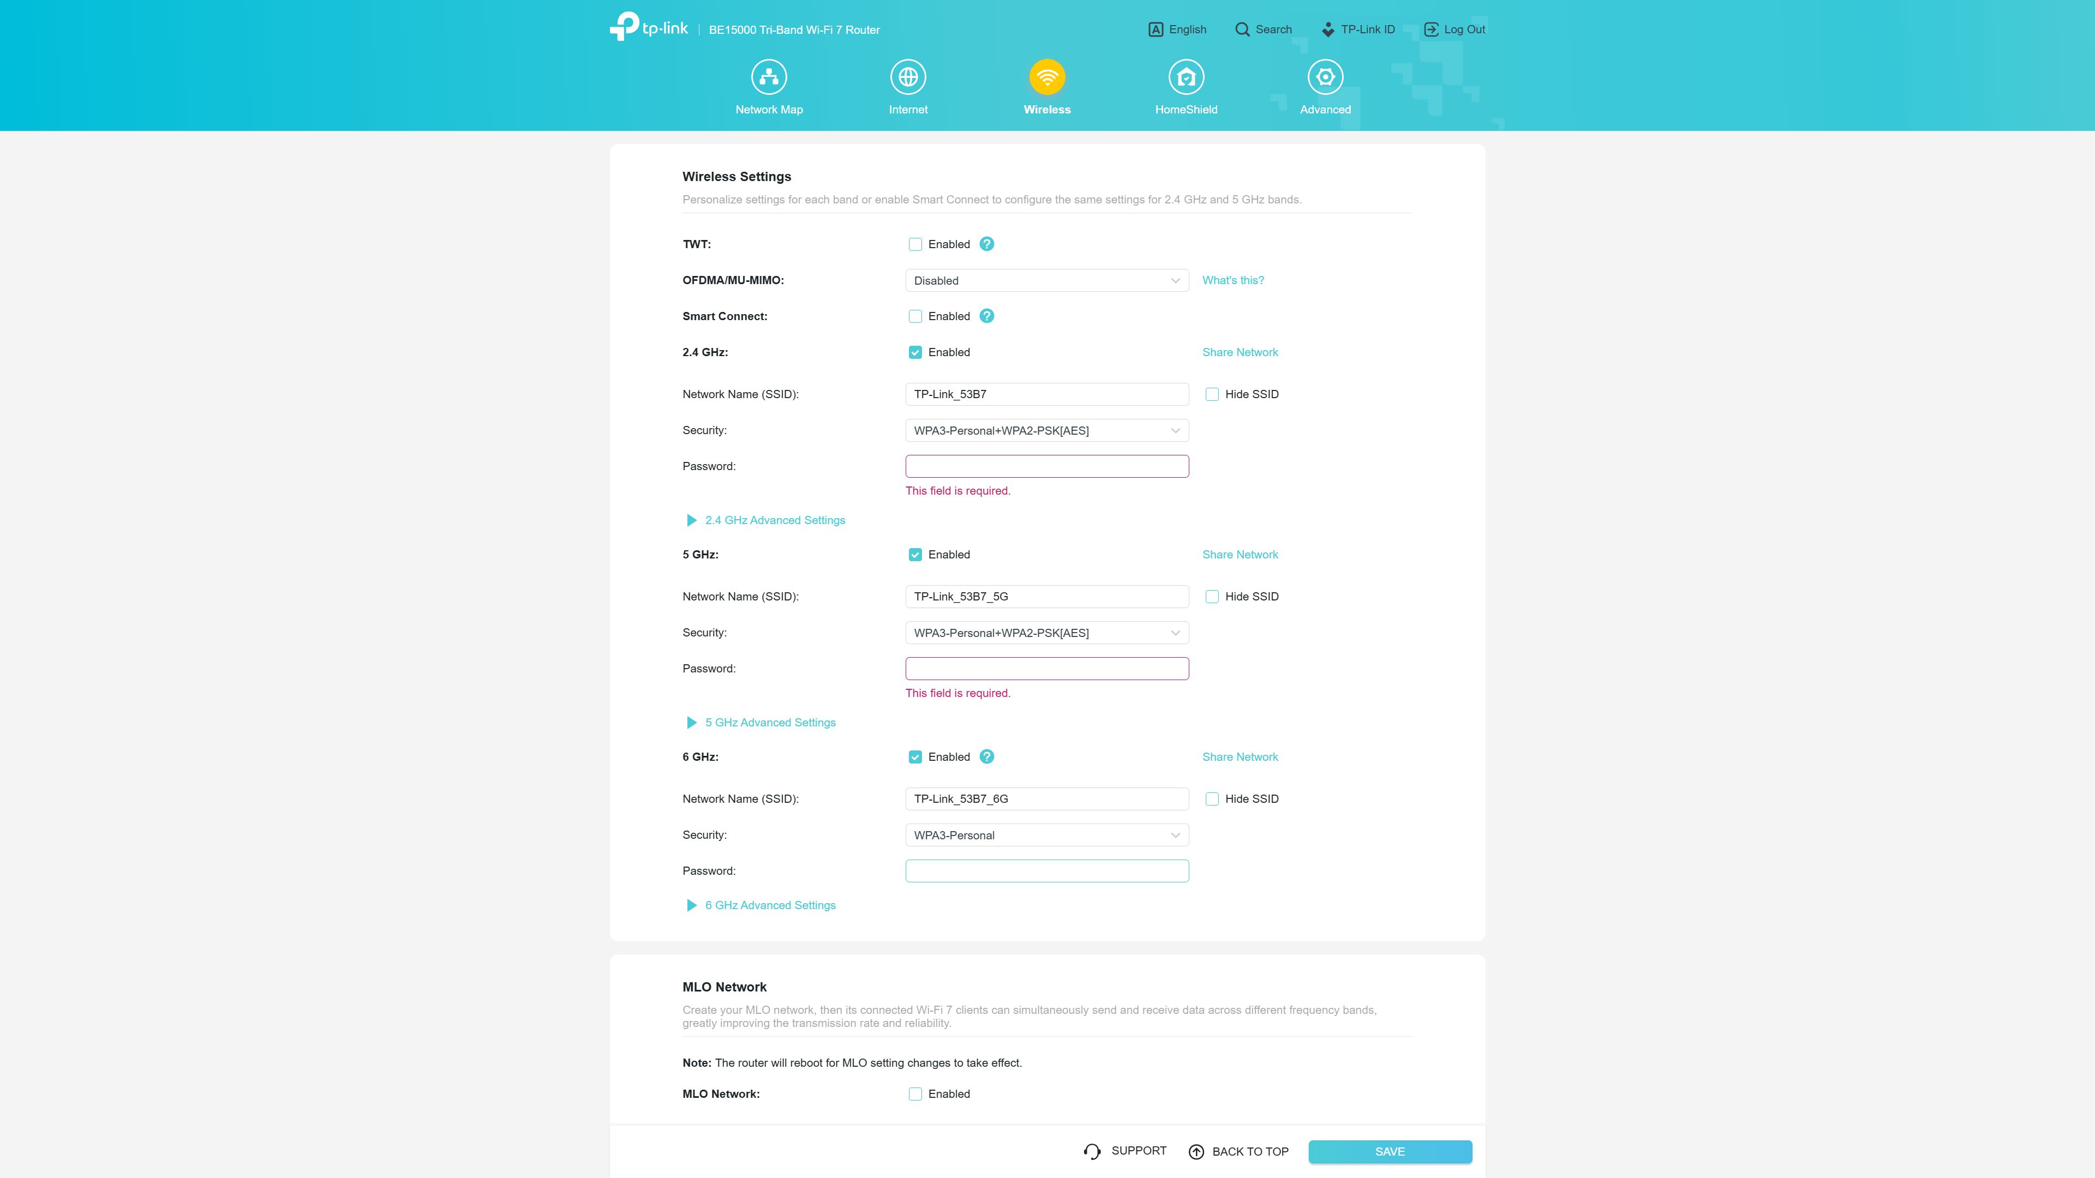The image size is (2095, 1178).
Task: Click the TP-Link ID icon
Action: point(1327,29)
